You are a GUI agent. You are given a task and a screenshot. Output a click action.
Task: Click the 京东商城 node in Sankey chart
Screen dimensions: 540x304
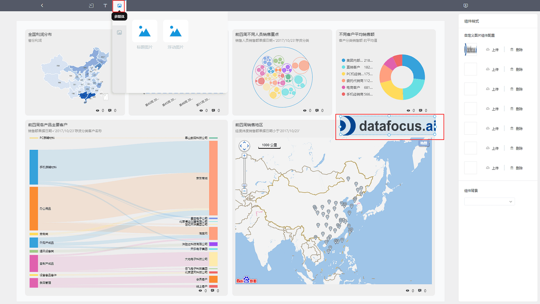213,178
